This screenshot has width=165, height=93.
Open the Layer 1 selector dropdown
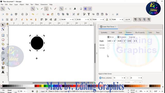tap(44, 91)
